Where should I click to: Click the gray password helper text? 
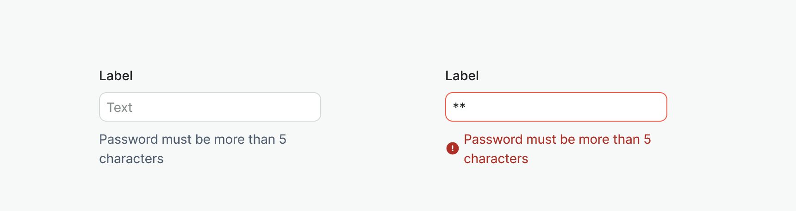click(193, 149)
